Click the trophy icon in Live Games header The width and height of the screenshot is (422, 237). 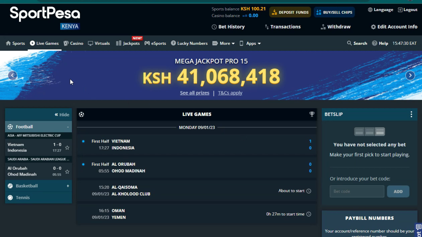[312, 114]
